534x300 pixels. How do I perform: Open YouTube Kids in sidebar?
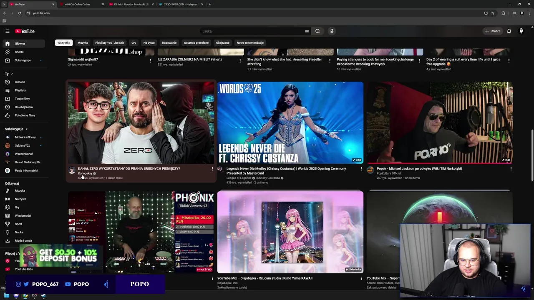pyautogui.click(x=23, y=269)
